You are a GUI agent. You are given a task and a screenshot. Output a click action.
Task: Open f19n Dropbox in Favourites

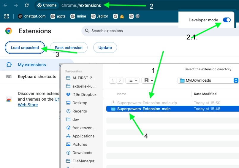click(x=81, y=94)
